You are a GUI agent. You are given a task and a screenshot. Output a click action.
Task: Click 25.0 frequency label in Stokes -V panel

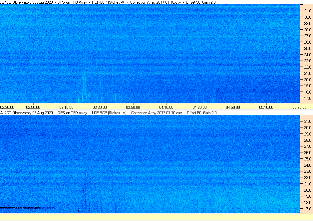(x=307, y=49)
